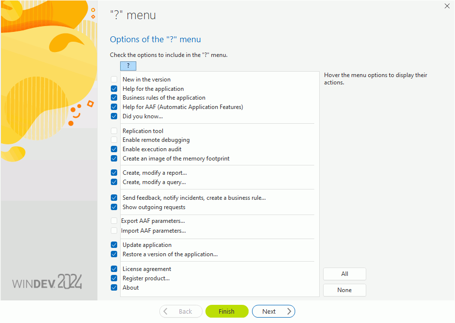Click the "Export AAF parameters..." label

click(x=153, y=221)
